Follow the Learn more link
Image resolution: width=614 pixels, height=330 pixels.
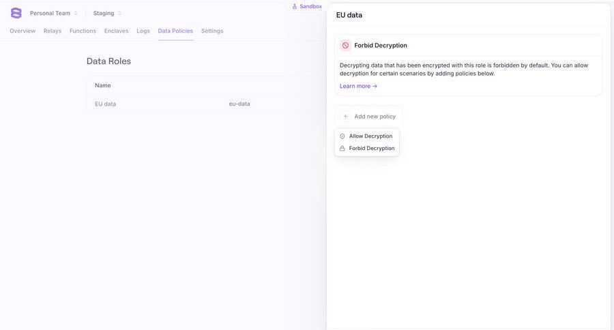pos(358,87)
